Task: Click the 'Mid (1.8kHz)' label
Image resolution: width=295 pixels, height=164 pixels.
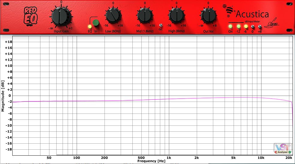Action: [145, 31]
